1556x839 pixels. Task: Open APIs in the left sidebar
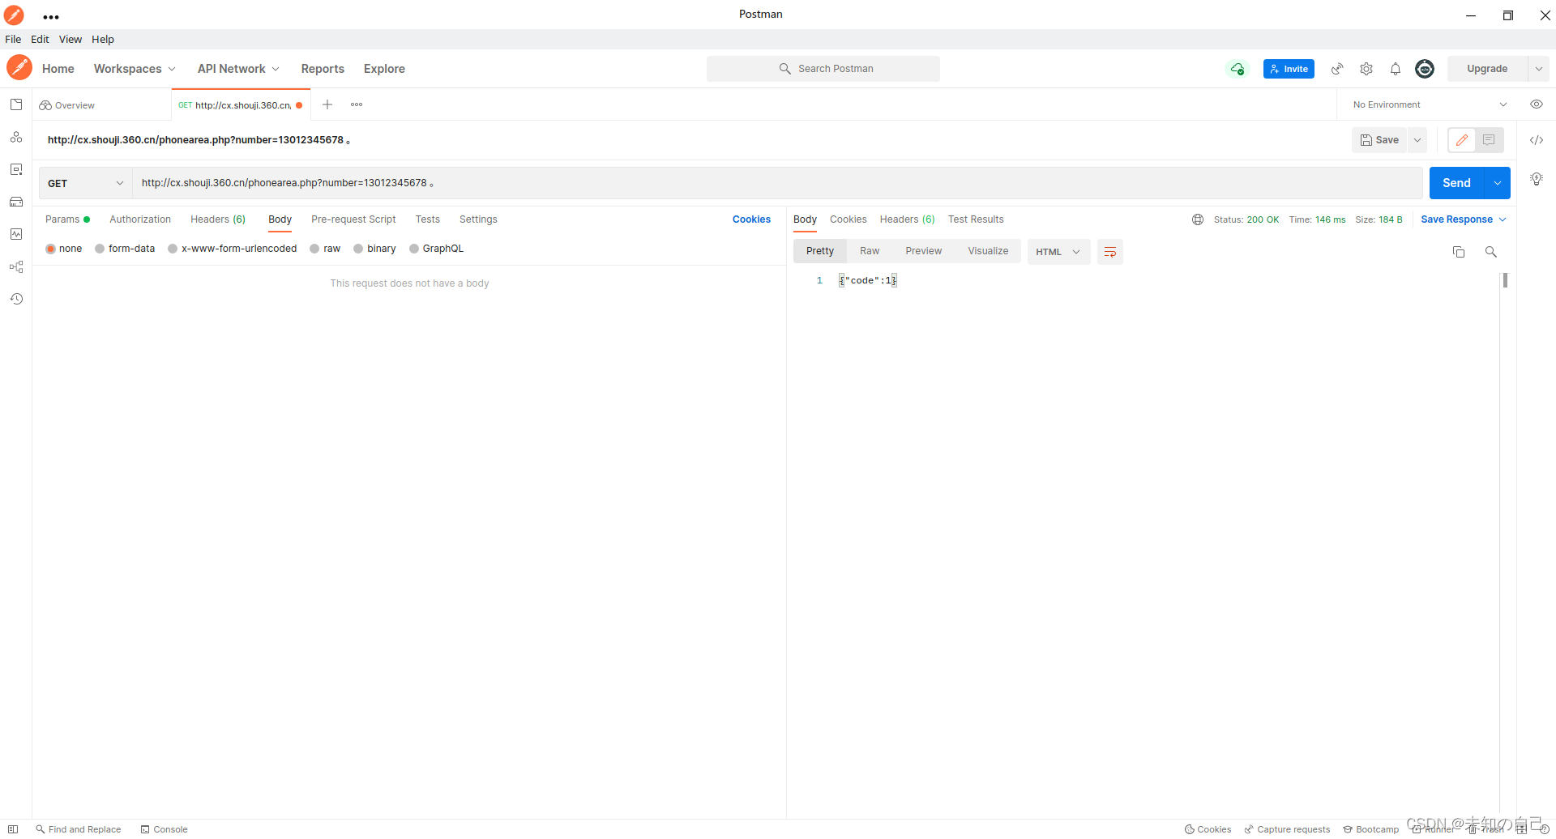[16, 137]
